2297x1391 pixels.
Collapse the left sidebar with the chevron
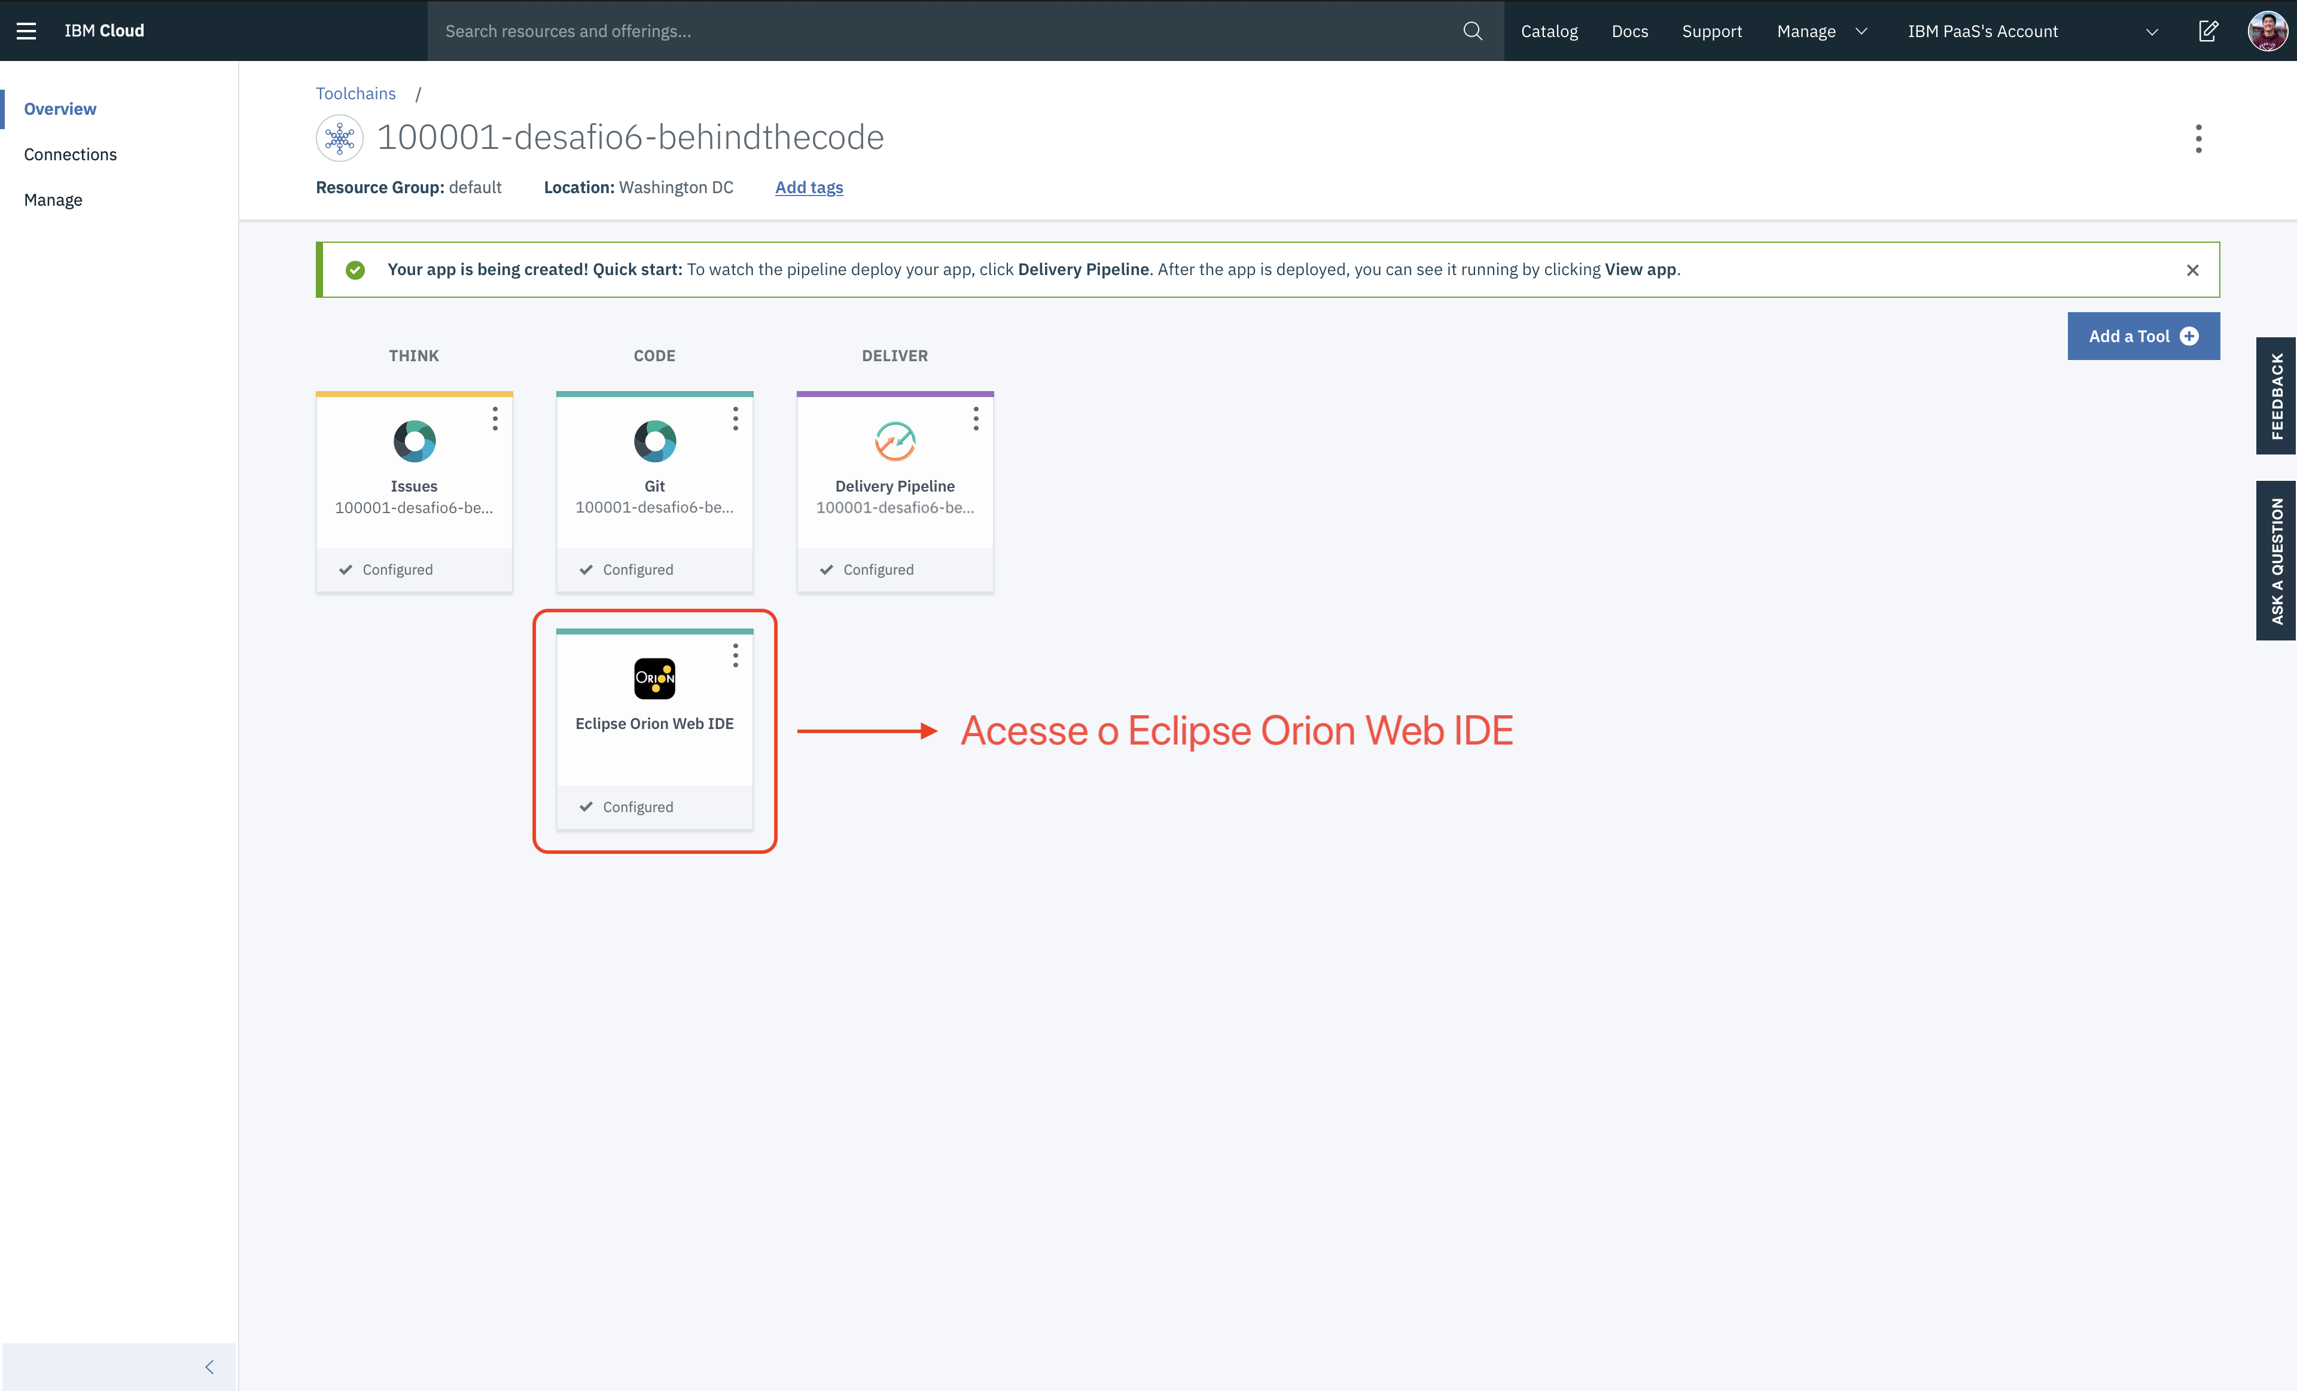click(209, 1366)
